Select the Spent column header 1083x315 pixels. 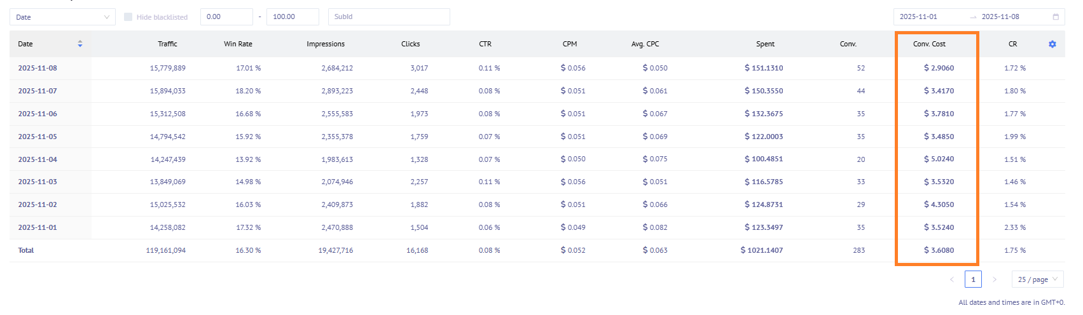tap(765, 44)
